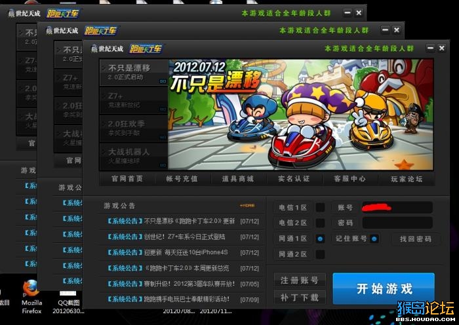This screenshot has width=459, height=325.
Task: Select the 网通1区 server option
Action: 320,239
